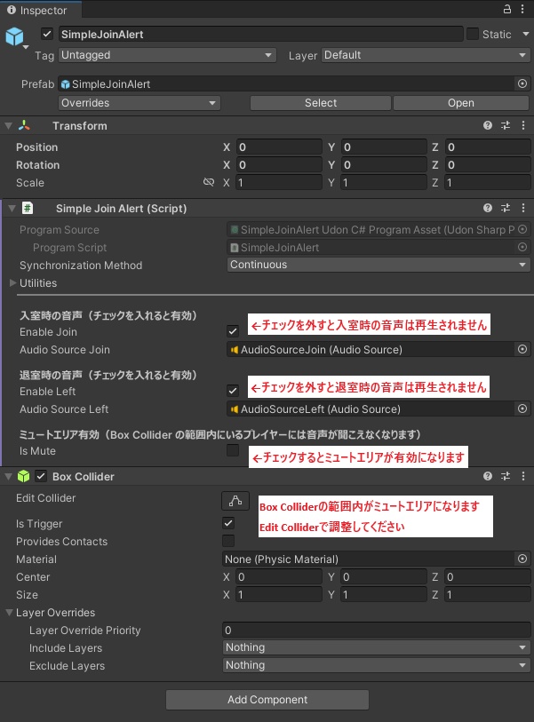This screenshot has width=534, height=722.
Task: Open Transform component context menu
Action: [523, 126]
